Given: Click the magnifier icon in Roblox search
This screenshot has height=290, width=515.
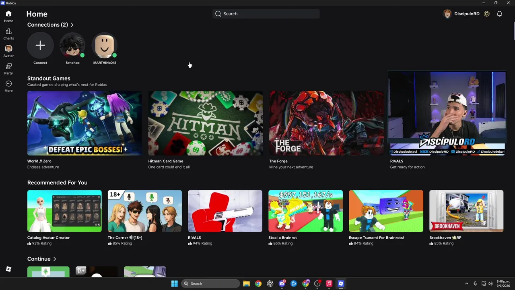Looking at the screenshot, I should 218,14.
